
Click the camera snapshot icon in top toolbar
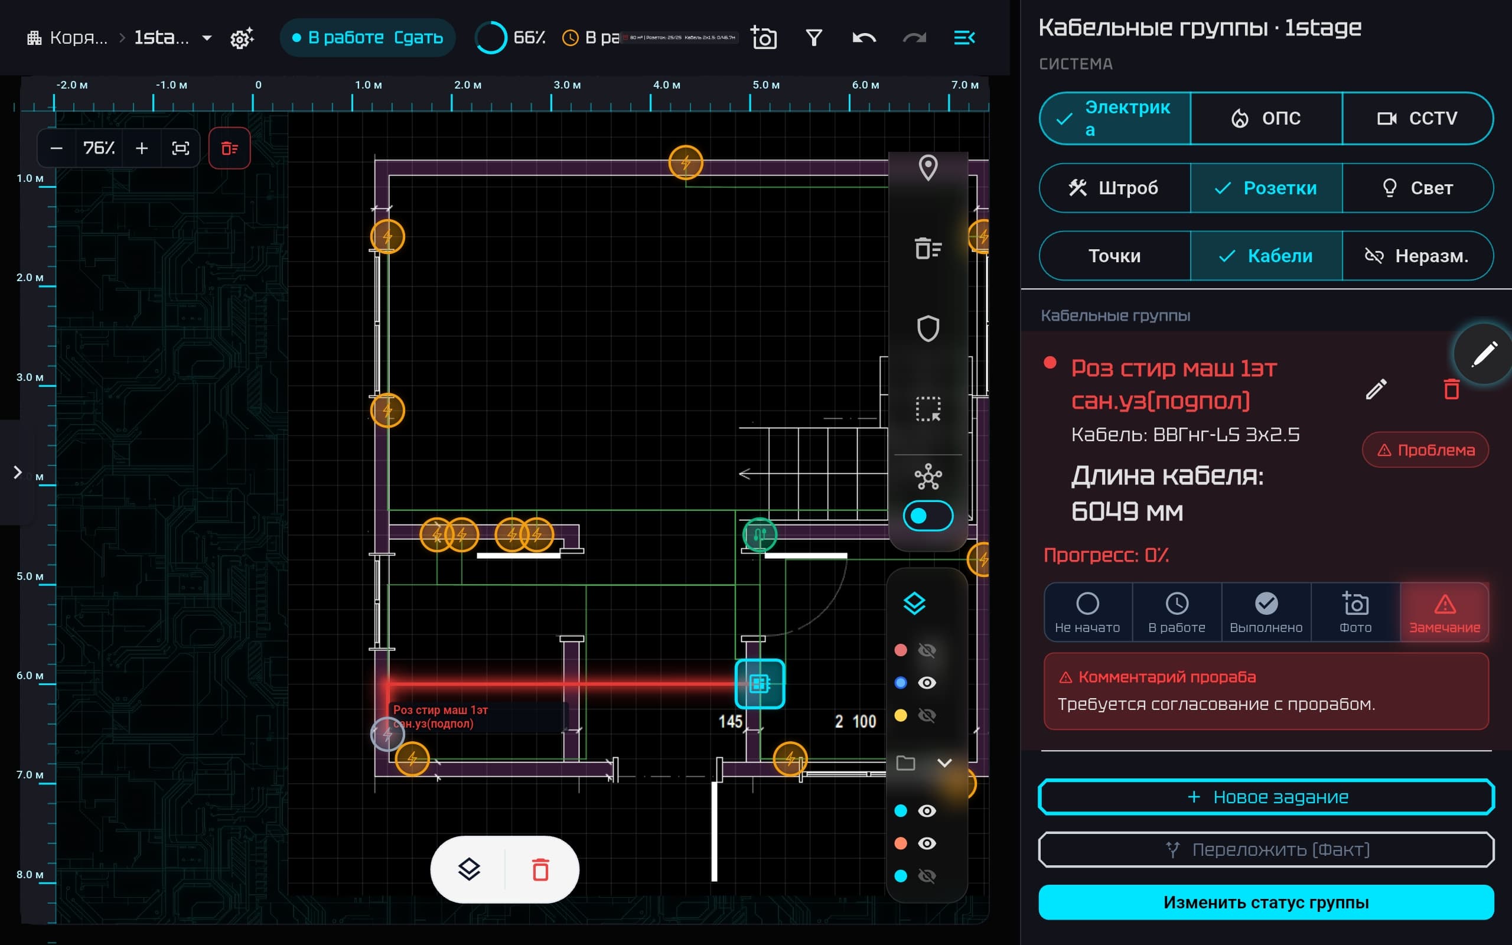point(763,38)
